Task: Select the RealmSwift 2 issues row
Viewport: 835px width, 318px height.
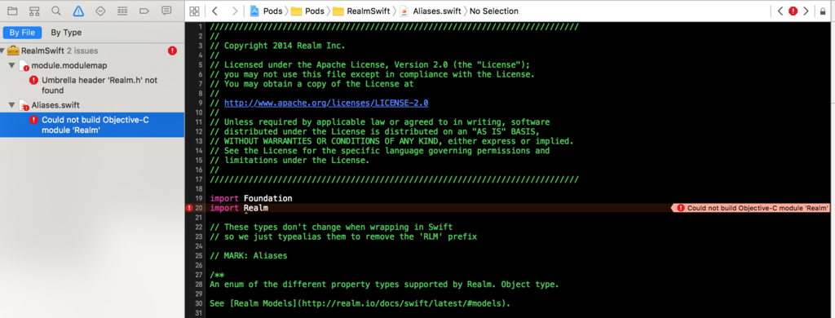Action: point(92,51)
